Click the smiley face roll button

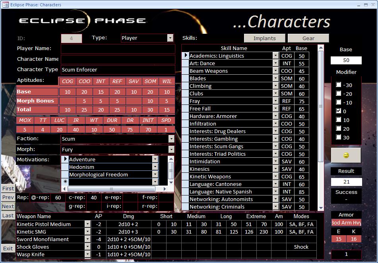click(x=346, y=155)
